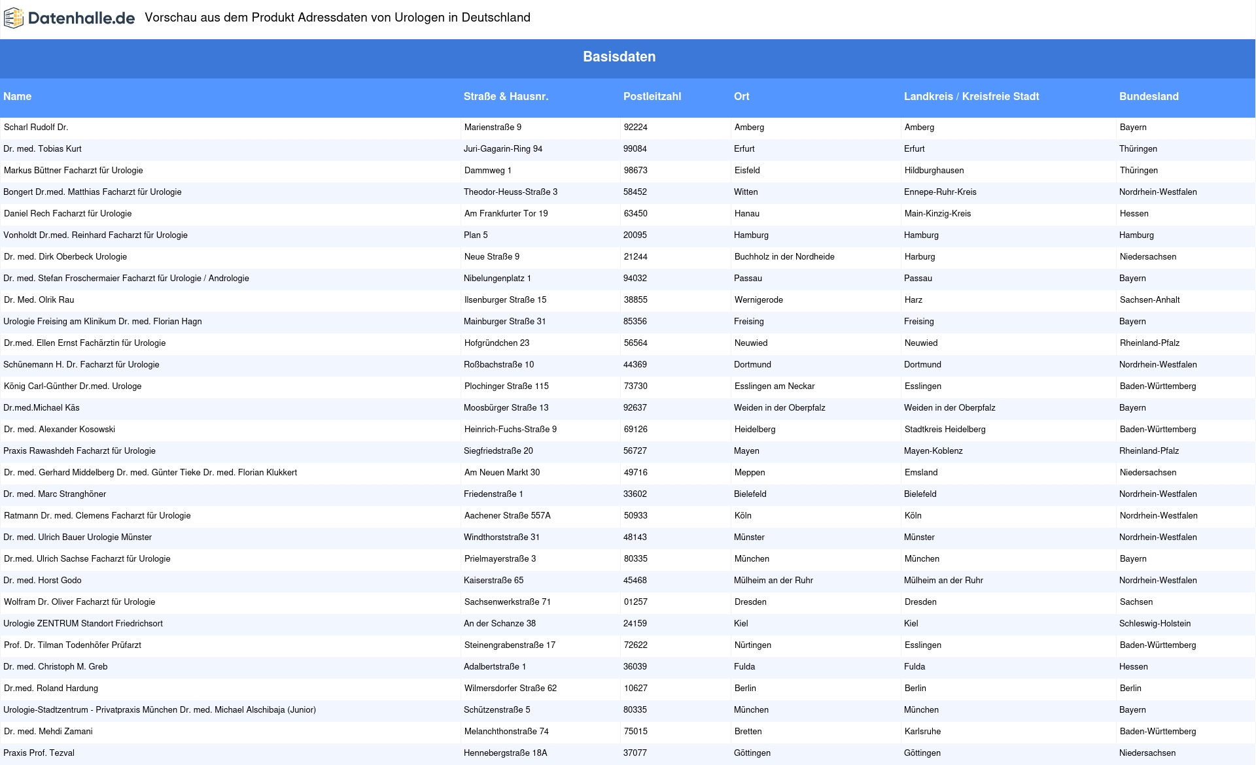Click the page title about Urologen in Deutschland
Image resolution: width=1256 pixels, height=765 pixels.
pyautogui.click(x=338, y=18)
